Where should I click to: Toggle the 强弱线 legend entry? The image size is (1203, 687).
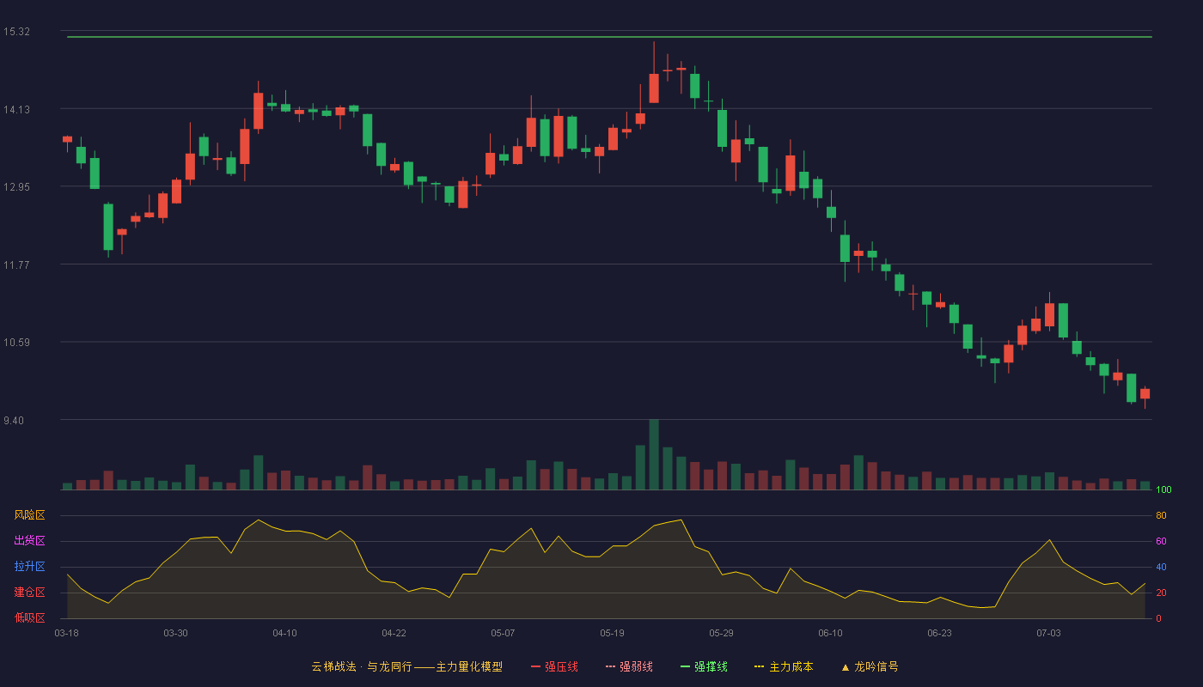tap(629, 666)
